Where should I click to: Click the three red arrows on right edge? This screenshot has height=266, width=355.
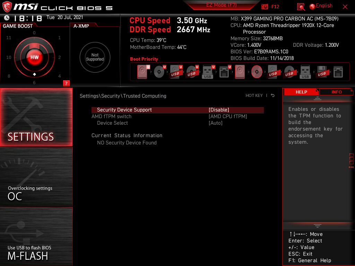pos(351,167)
